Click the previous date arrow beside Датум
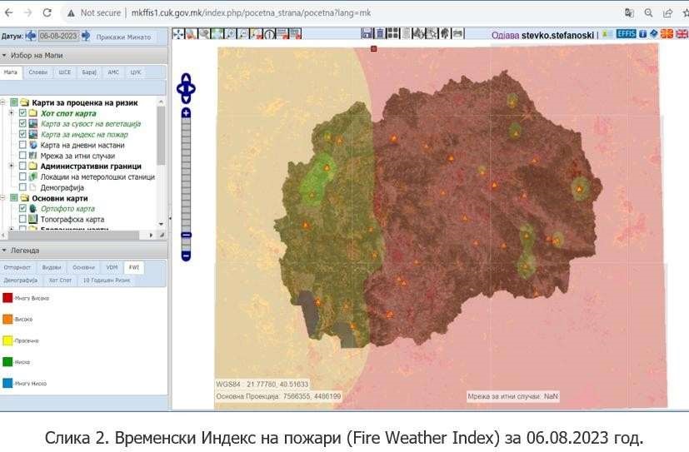This screenshot has height=452, width=689. click(31, 36)
